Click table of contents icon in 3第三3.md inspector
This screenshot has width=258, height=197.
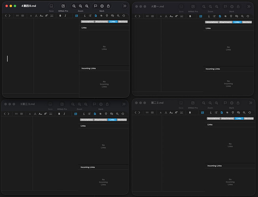(89, 114)
